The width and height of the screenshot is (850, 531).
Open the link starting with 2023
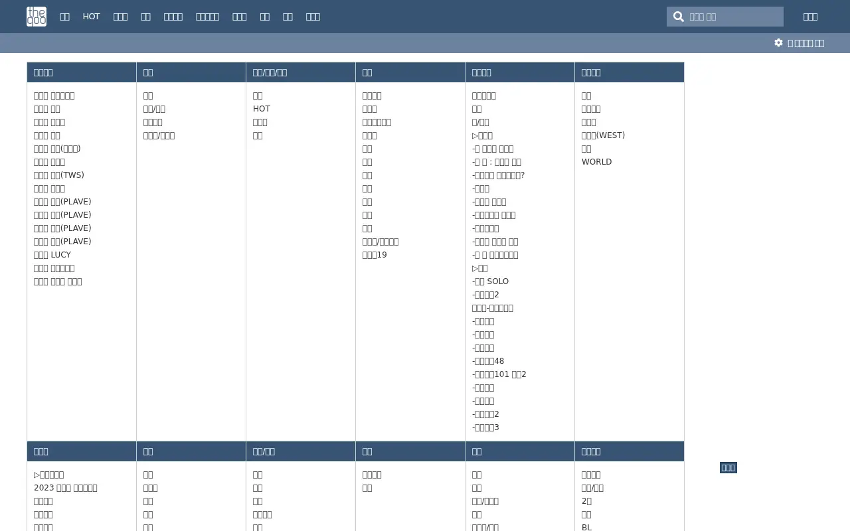click(x=66, y=488)
